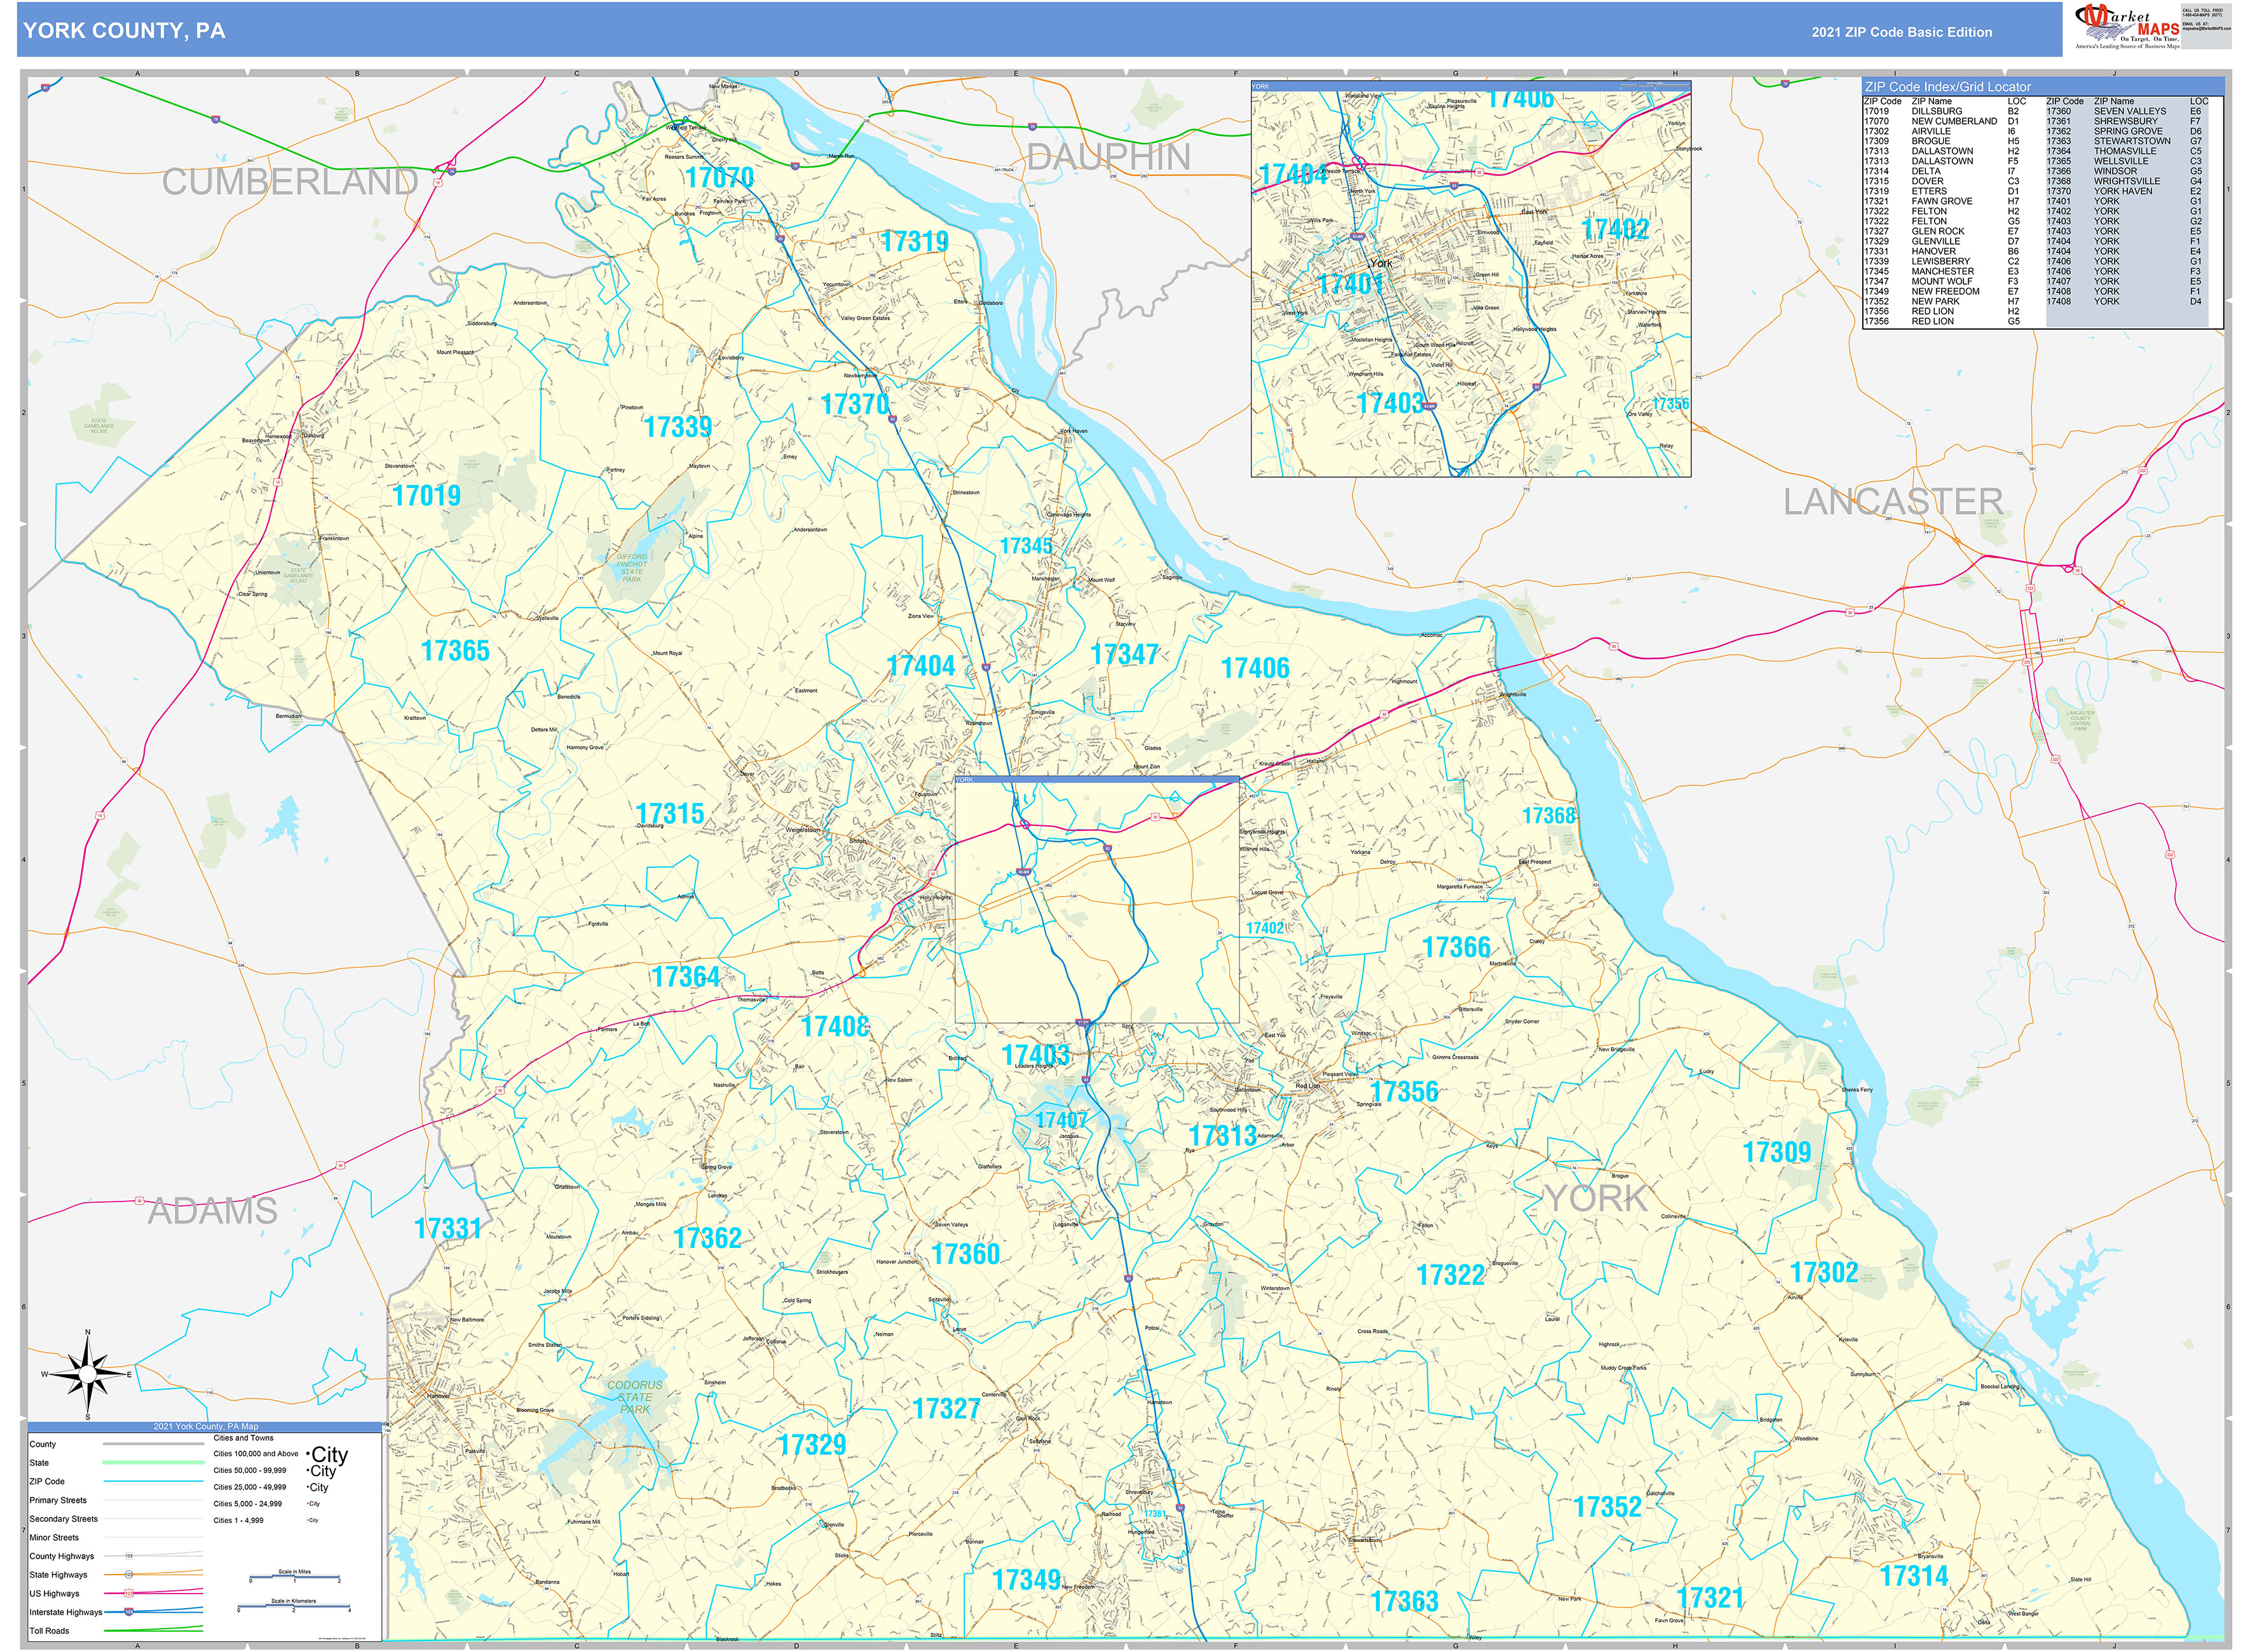Click the "YORK COUNTY, PA" title
Viewport: 2243px width, 1652px height.
click(x=124, y=30)
